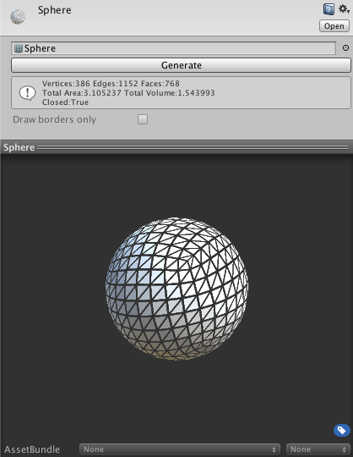Click the preview header's horizontal drag lines
Image resolution: width=353 pixels, height=457 pixels.
pos(193,148)
